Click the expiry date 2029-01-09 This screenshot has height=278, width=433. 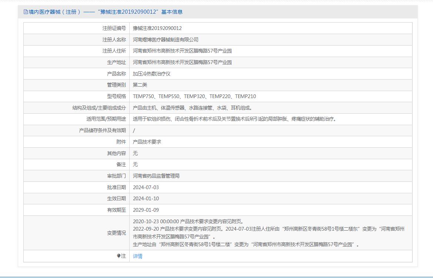[146, 210]
